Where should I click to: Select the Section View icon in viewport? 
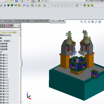point(93,22)
